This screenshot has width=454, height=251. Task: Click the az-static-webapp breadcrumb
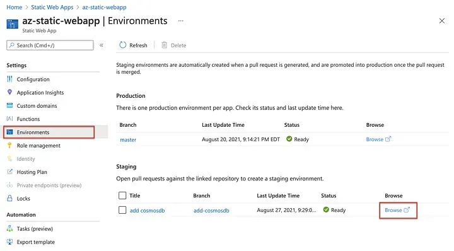[x=104, y=7]
